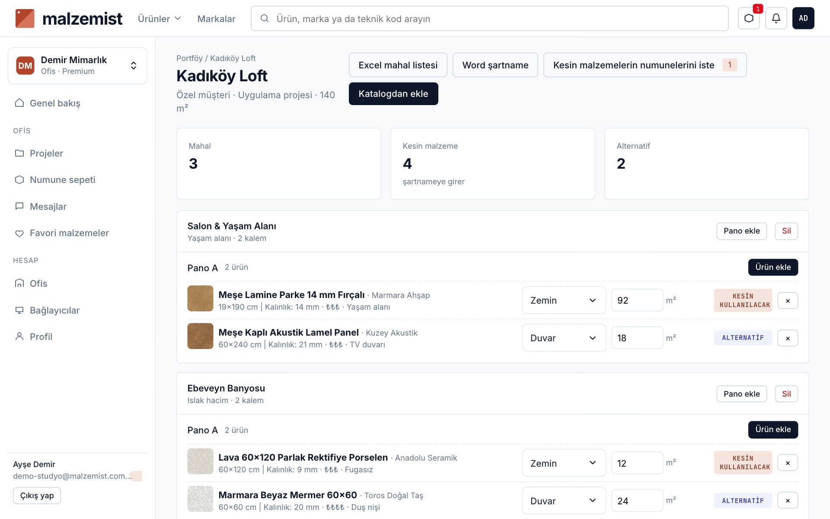Remove Meşe Lamine Parke row with ×
This screenshot has height=519, width=830.
pyautogui.click(x=788, y=301)
